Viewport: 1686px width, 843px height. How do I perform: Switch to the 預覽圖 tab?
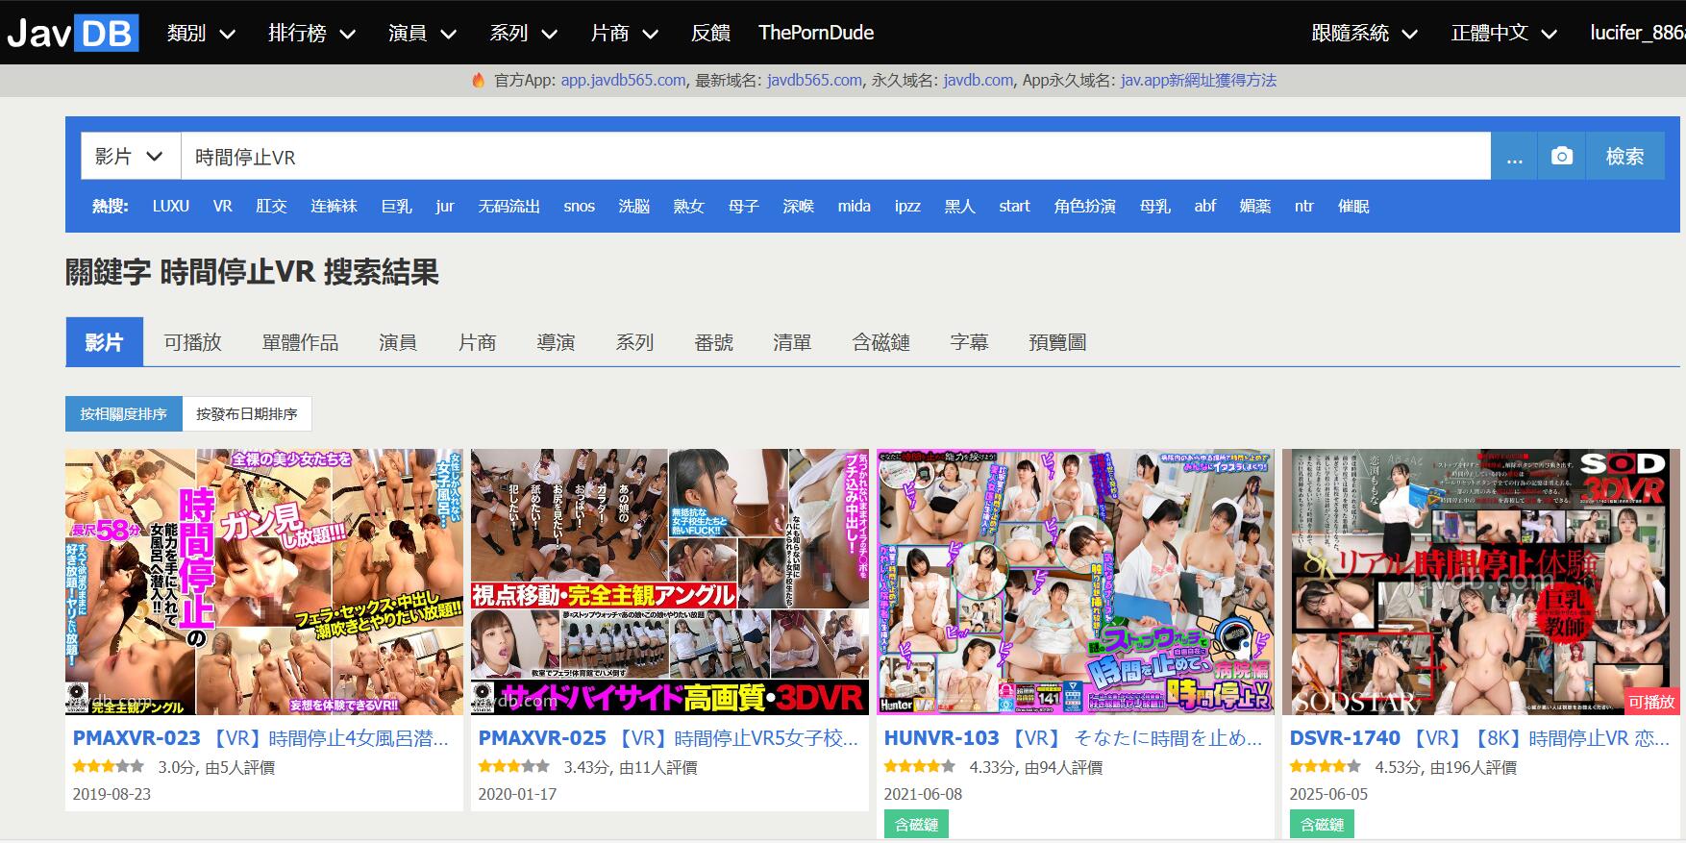[1057, 342]
